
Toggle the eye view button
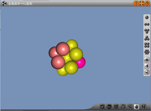[x=147, y=60]
